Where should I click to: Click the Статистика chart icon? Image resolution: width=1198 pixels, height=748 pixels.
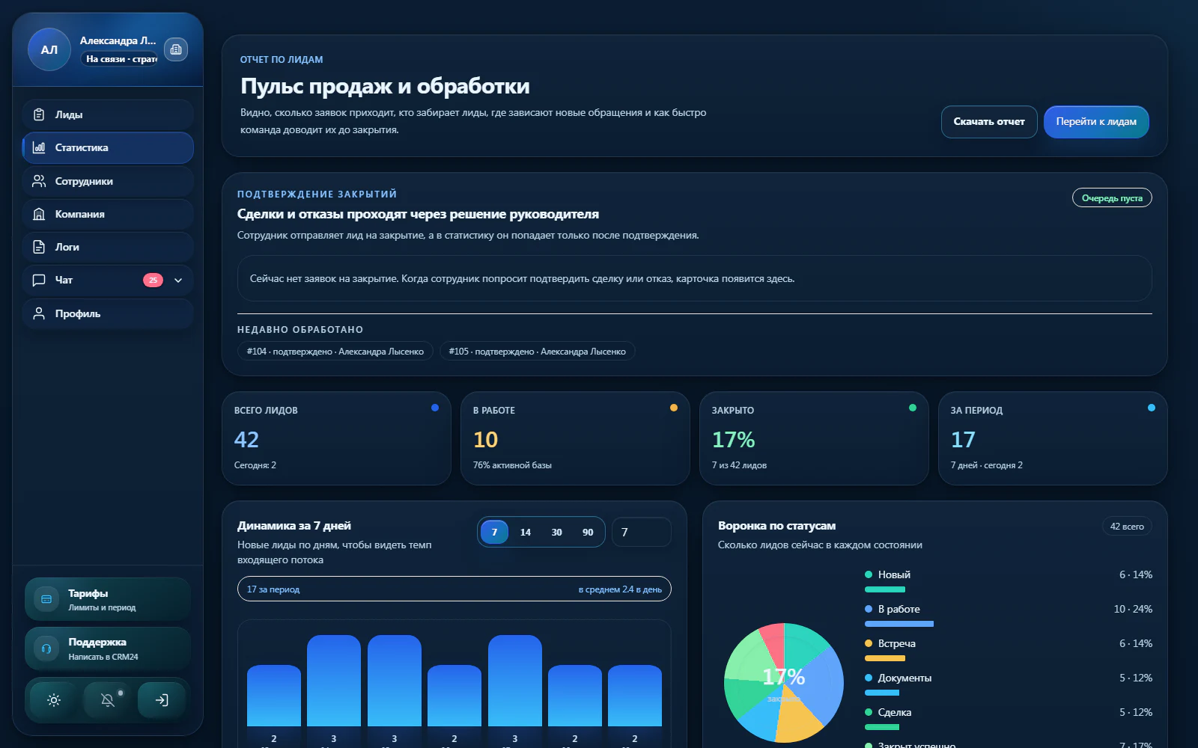click(x=39, y=147)
